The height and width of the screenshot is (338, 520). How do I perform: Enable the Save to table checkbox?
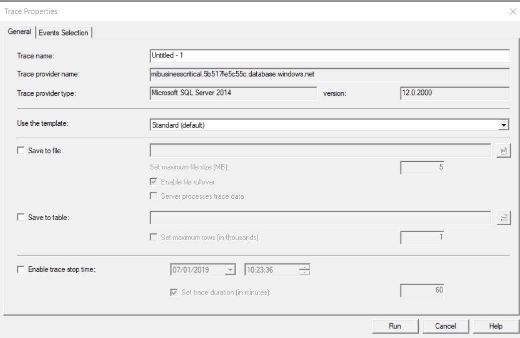pos(21,217)
